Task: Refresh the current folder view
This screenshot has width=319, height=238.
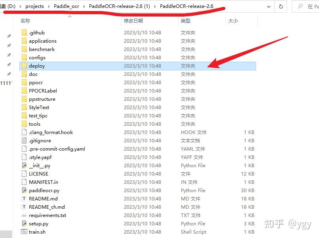Action: click(281, 6)
